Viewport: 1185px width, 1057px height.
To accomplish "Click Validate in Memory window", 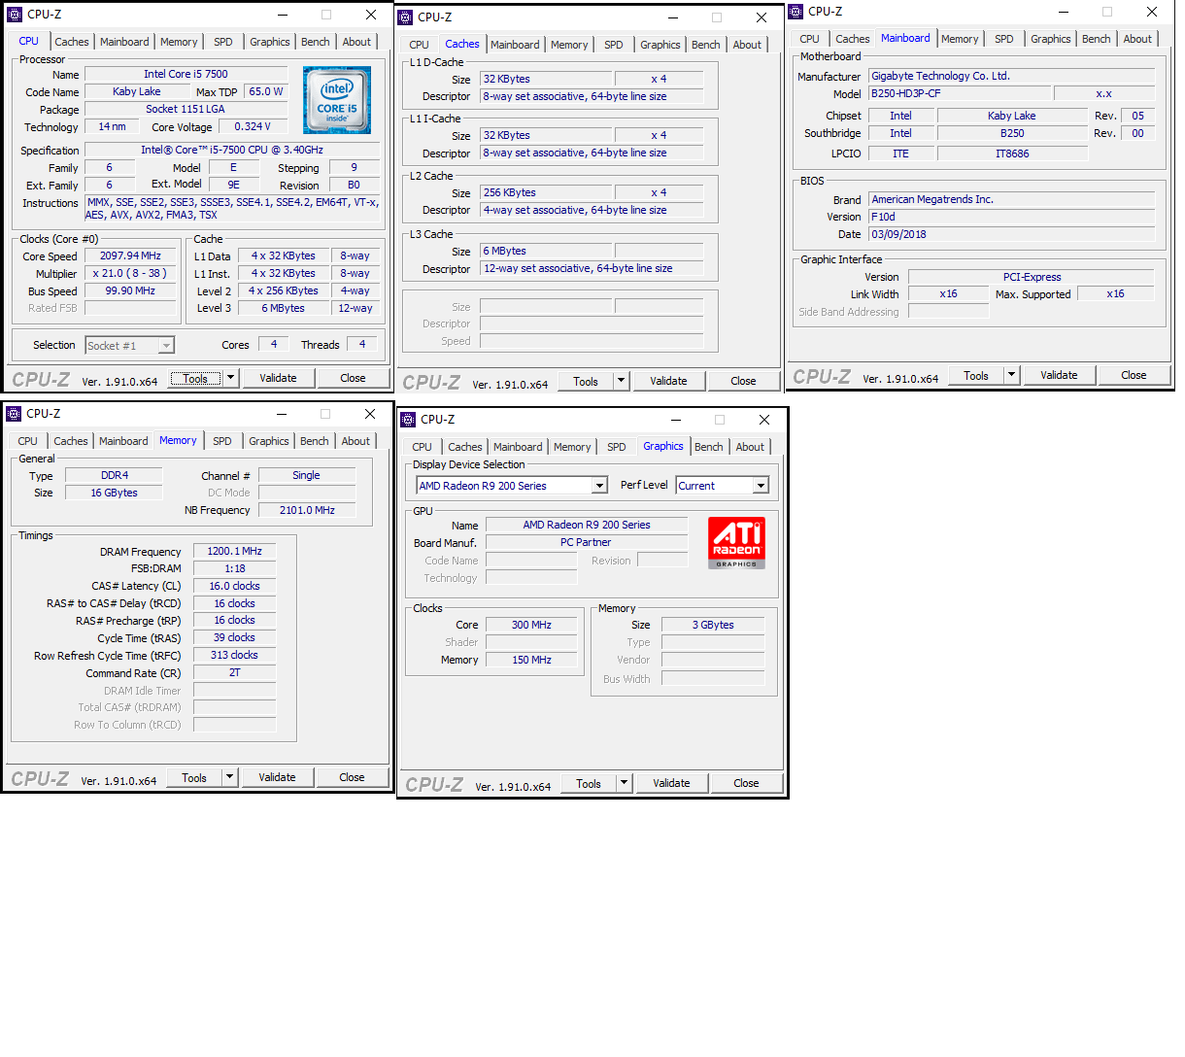I will (x=278, y=777).
